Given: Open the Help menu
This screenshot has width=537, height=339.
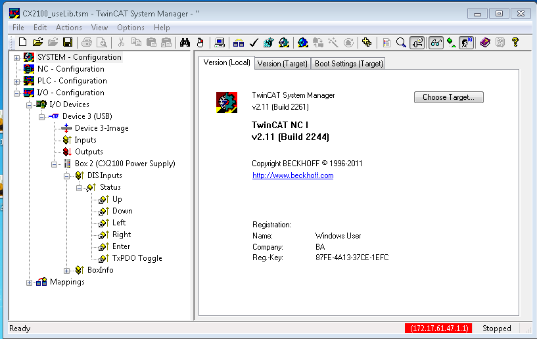Looking at the screenshot, I should pos(162,28).
